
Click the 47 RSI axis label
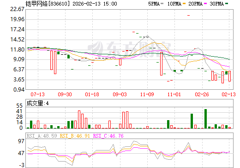[x=21, y=153]
